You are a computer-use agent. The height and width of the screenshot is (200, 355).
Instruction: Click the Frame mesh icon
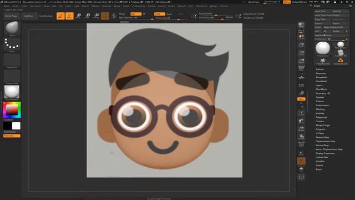pyautogui.click(x=301, y=113)
